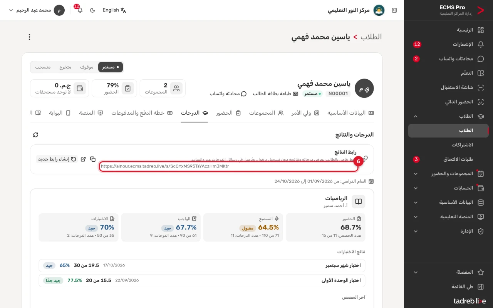
Task: Open the notifications bell in top bar
Action: click(80, 10)
